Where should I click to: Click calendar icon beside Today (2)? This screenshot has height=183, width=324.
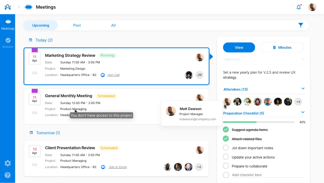pyautogui.click(x=31, y=40)
